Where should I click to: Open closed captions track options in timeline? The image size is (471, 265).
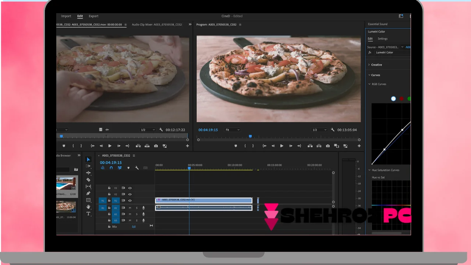pos(145,168)
